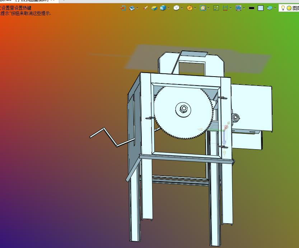Click the exit icon with the red arrow
The image size is (299, 248).
click(123, 8)
